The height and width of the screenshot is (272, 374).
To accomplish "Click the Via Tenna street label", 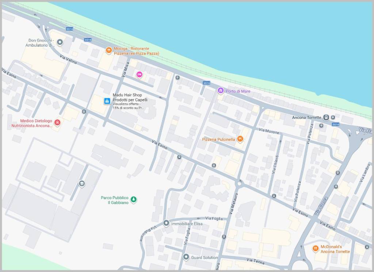I will [x=255, y=261].
